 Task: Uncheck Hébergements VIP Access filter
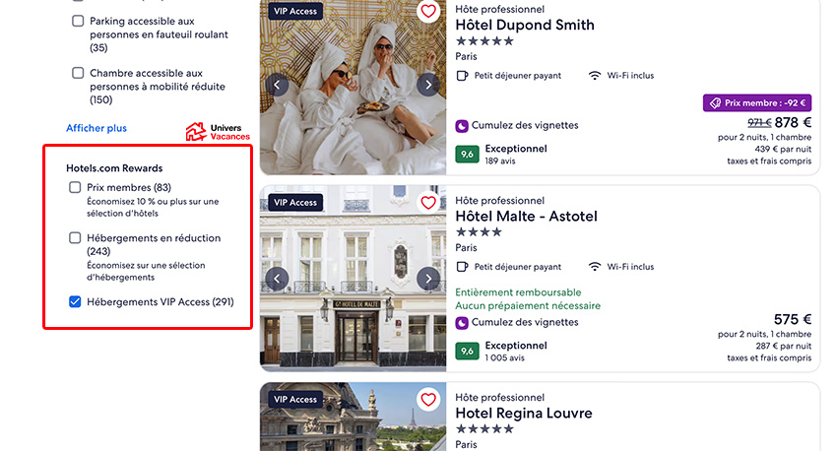coord(76,302)
